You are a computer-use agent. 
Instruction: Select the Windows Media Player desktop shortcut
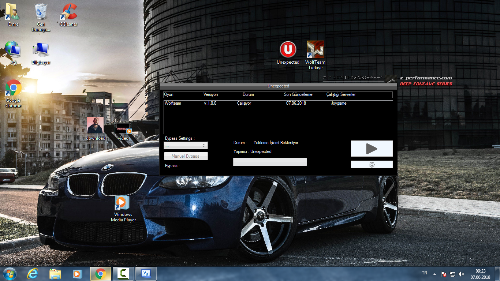pos(123,209)
